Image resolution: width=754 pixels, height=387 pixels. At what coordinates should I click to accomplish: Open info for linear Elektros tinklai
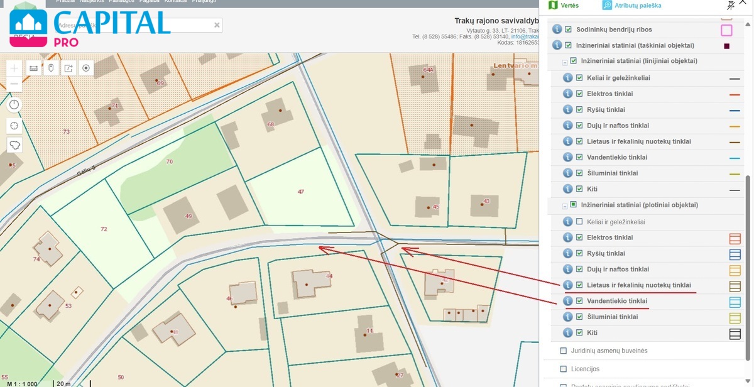click(x=567, y=94)
